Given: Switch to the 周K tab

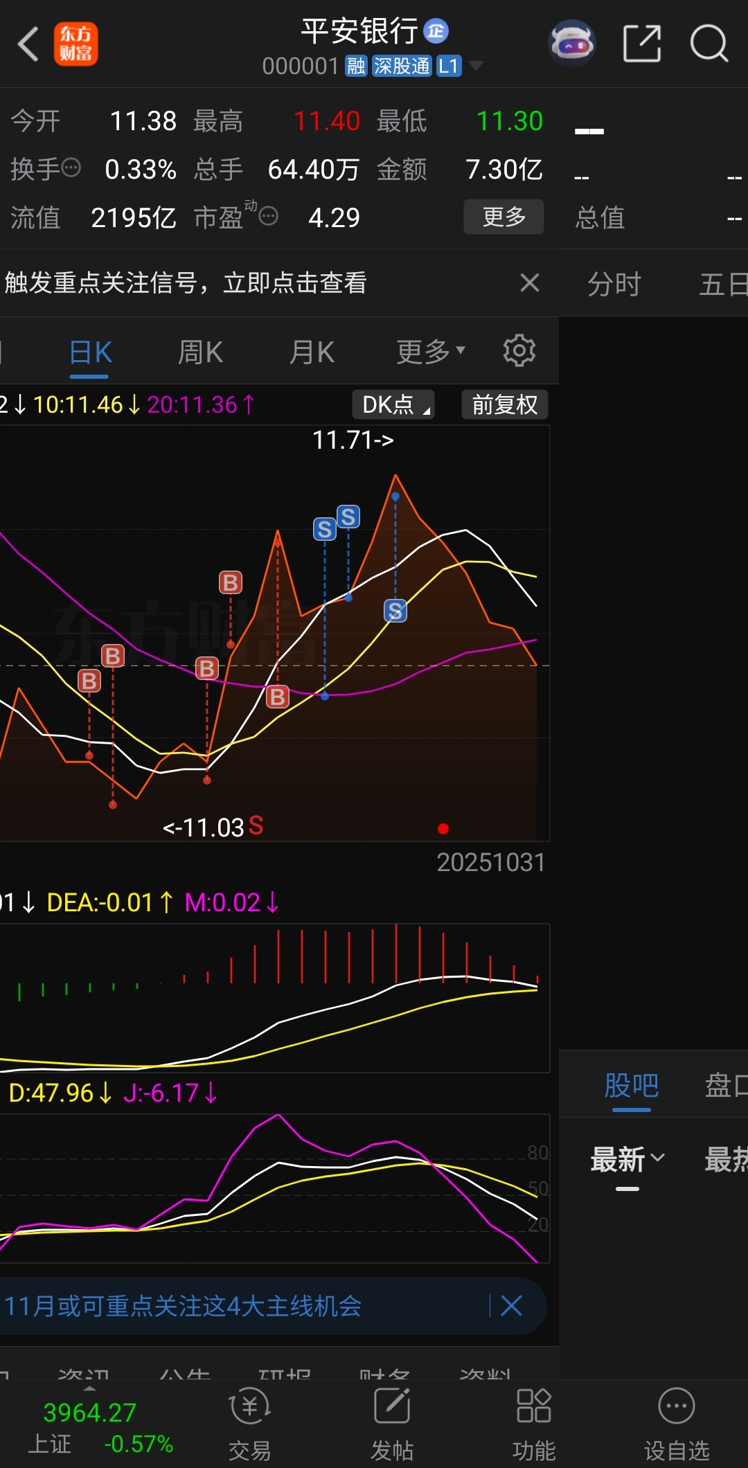Looking at the screenshot, I should [200, 352].
